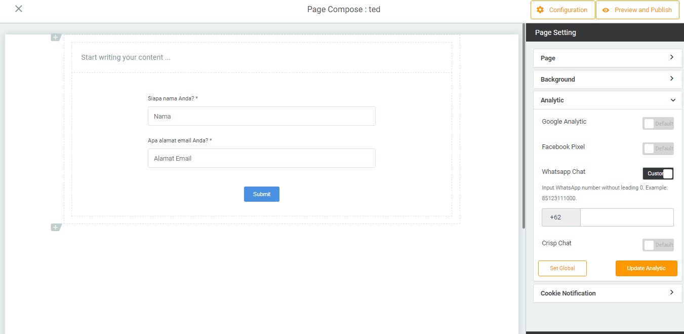The width and height of the screenshot is (684, 334).
Task: Click the Page Setting panel header
Action: pyautogui.click(x=605, y=32)
